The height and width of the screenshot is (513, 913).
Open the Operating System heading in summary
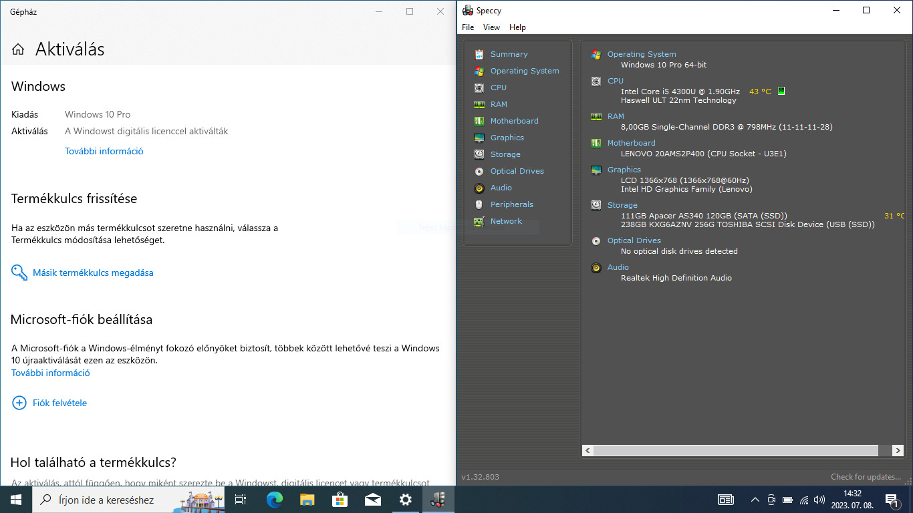tap(642, 54)
